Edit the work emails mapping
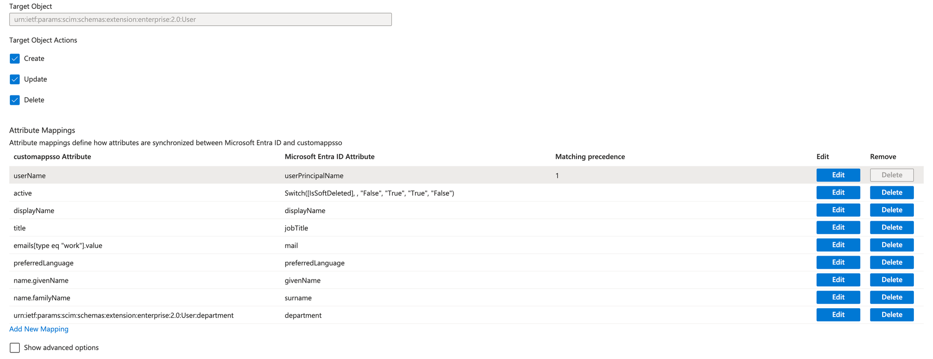Screen dimensions: 933x359 coord(838,245)
